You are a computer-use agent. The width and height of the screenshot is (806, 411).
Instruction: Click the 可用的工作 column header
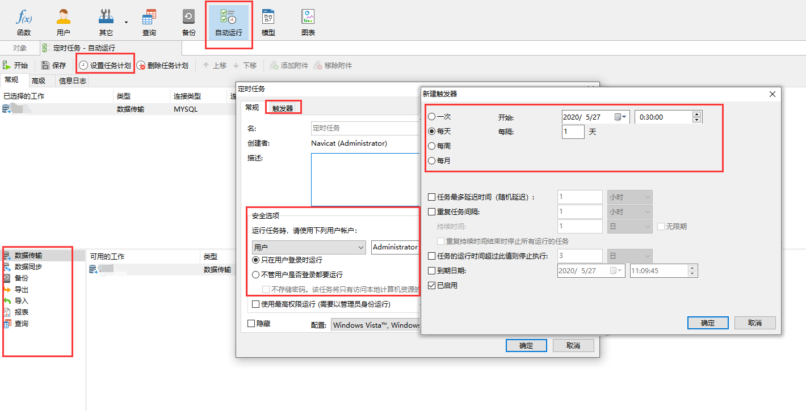pyautogui.click(x=144, y=257)
